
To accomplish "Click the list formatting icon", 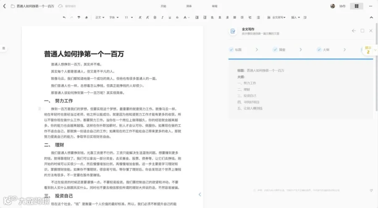I will [258, 17].
